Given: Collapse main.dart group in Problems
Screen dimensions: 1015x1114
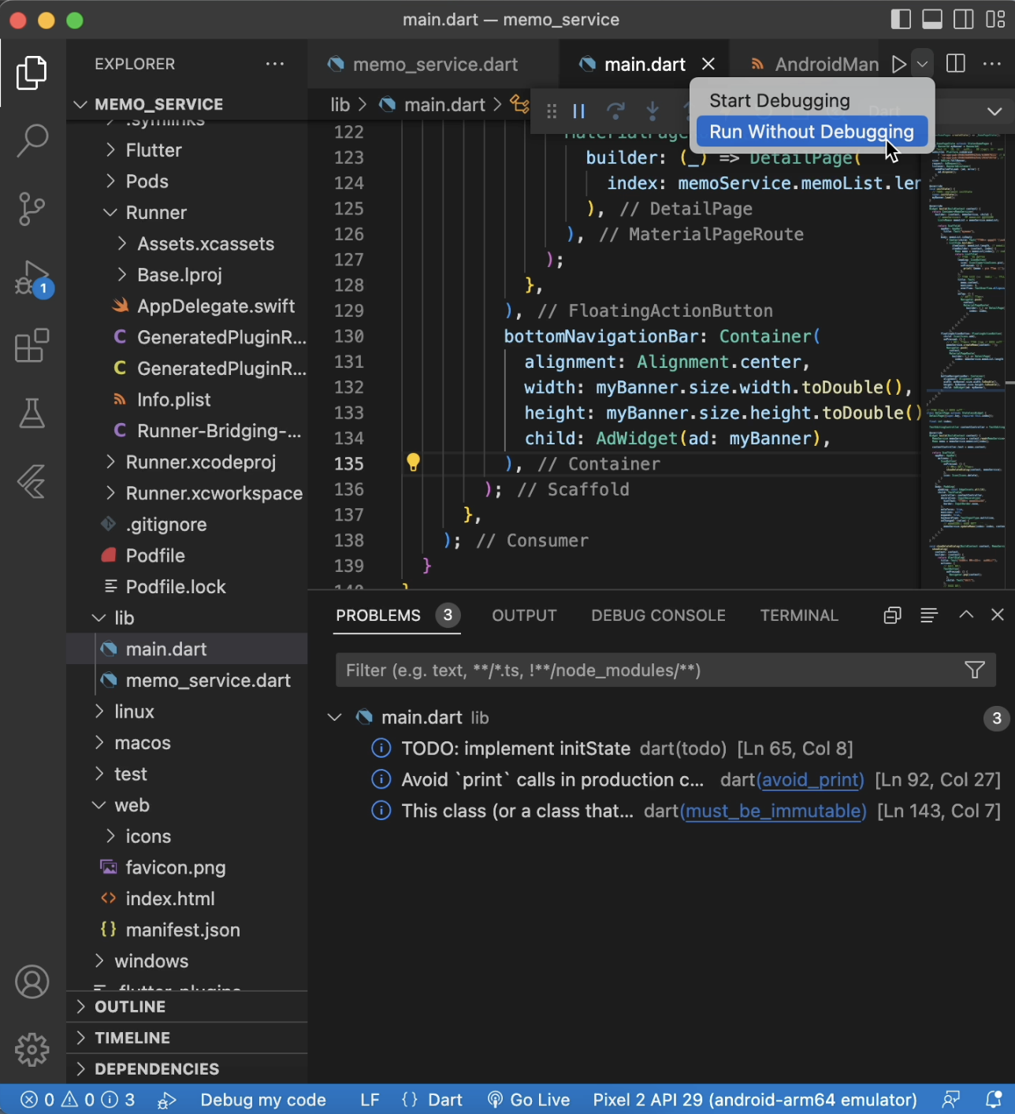Looking at the screenshot, I should click(x=334, y=718).
